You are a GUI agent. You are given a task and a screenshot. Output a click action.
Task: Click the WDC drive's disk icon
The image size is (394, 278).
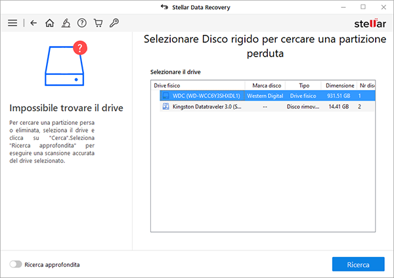coord(165,95)
